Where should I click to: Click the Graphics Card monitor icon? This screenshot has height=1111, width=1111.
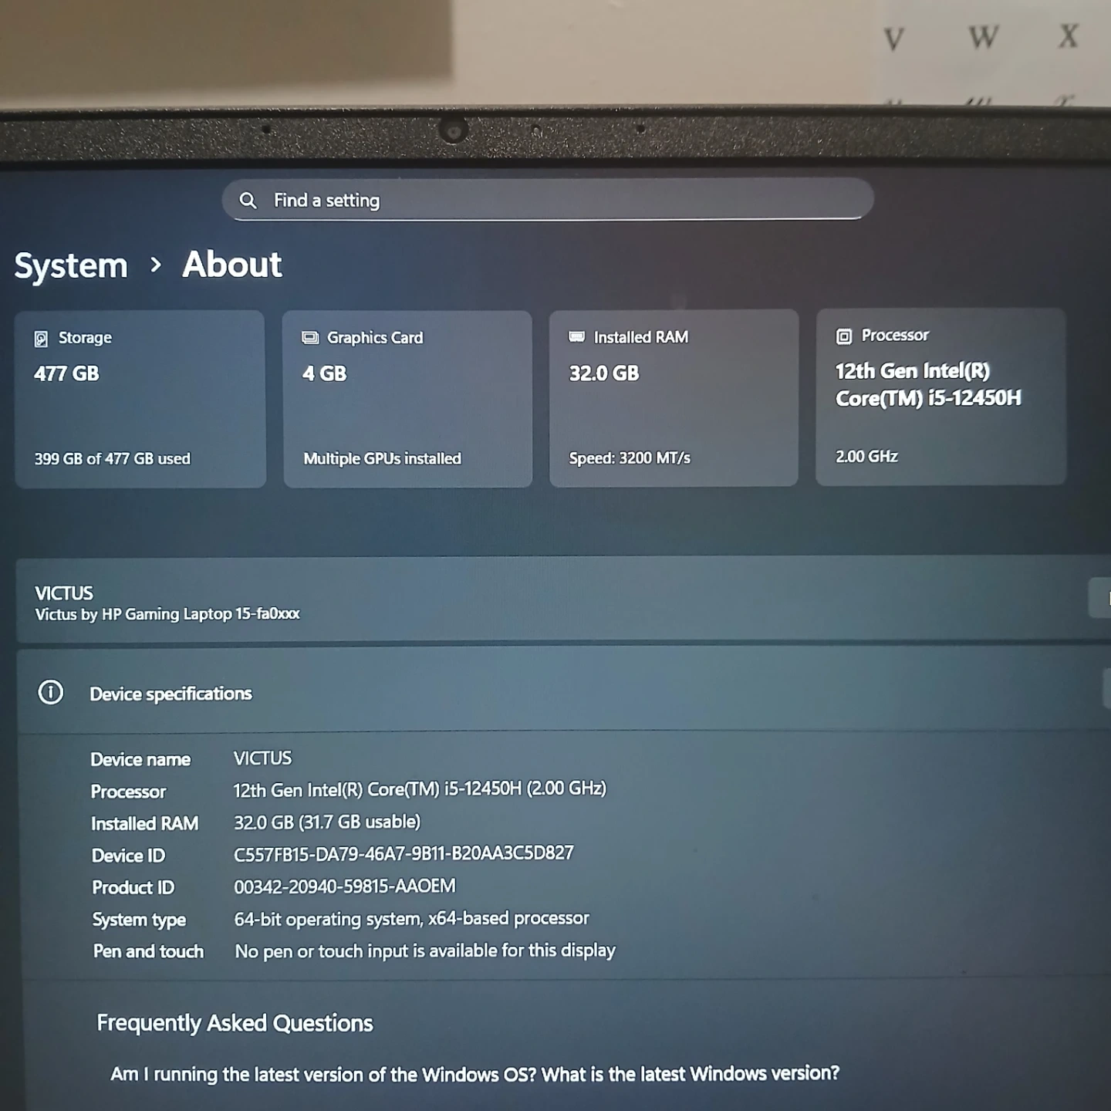click(x=310, y=338)
